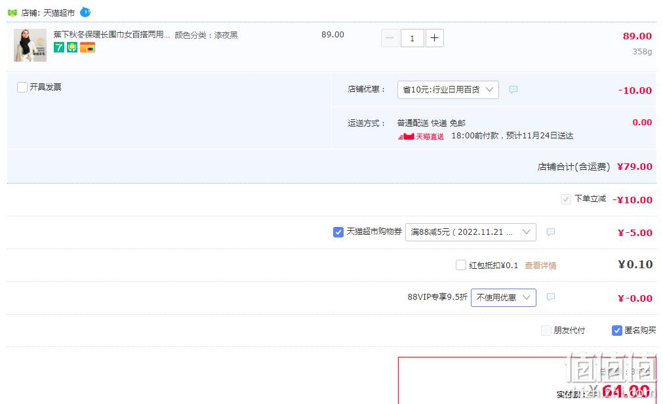Click the 18:00前付款，预计11月24日送达 text

[x=512, y=136]
